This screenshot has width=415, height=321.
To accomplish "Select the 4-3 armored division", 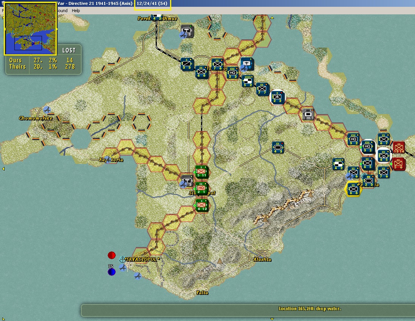I will click(278, 148).
